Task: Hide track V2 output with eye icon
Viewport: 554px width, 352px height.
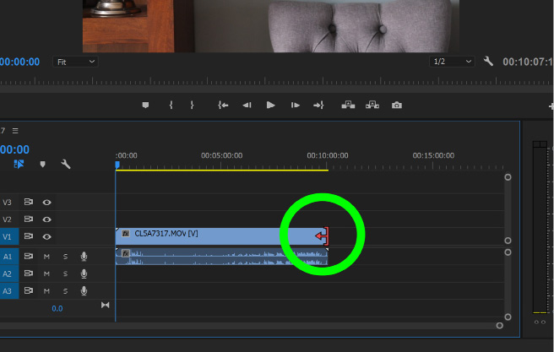Action: (x=47, y=219)
